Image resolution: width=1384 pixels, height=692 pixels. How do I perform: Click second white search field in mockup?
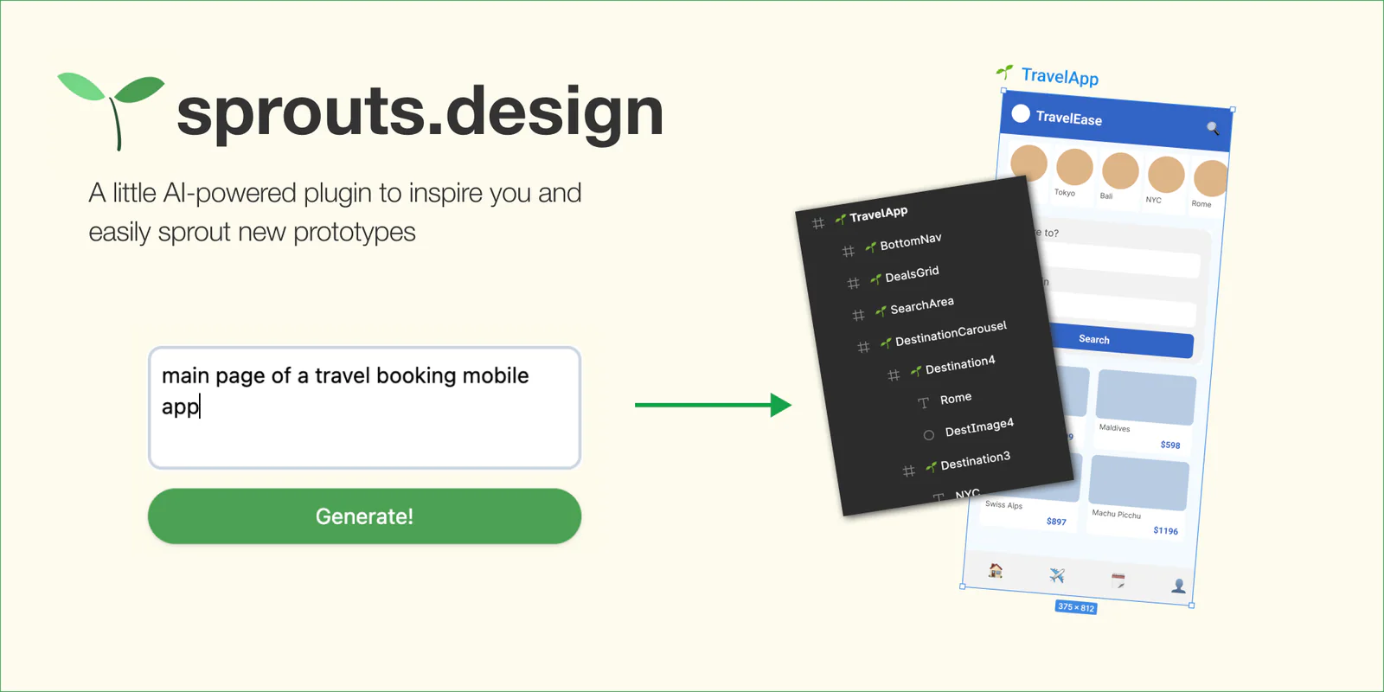coord(1122,307)
